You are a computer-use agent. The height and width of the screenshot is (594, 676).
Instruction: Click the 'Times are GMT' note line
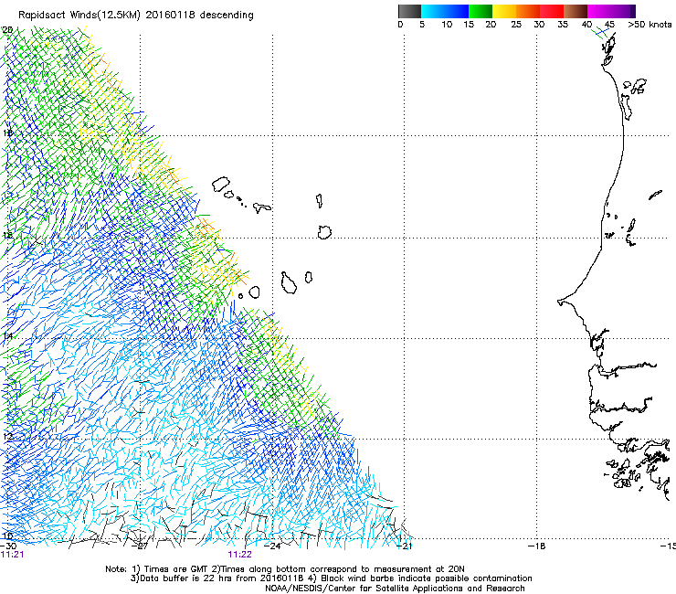[284, 569]
